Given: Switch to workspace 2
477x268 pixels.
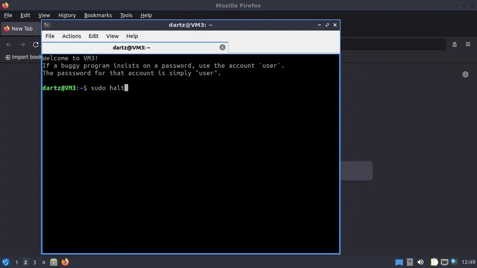Looking at the screenshot, I should [25, 262].
